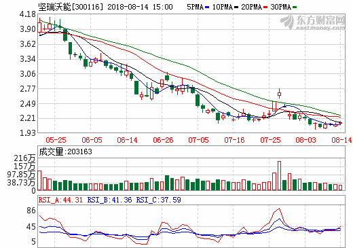Click the RSI_A:44.31 indicator value
353x248 pixels.
60,200
